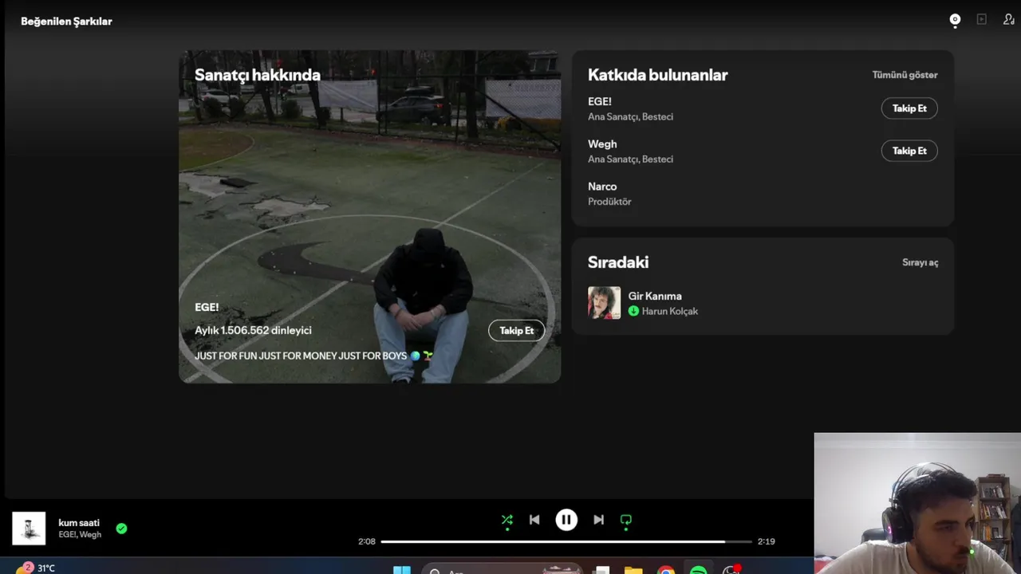Viewport: 1021px width, 574px height.
Task: Seek on the song progress bar
Action: point(566,541)
